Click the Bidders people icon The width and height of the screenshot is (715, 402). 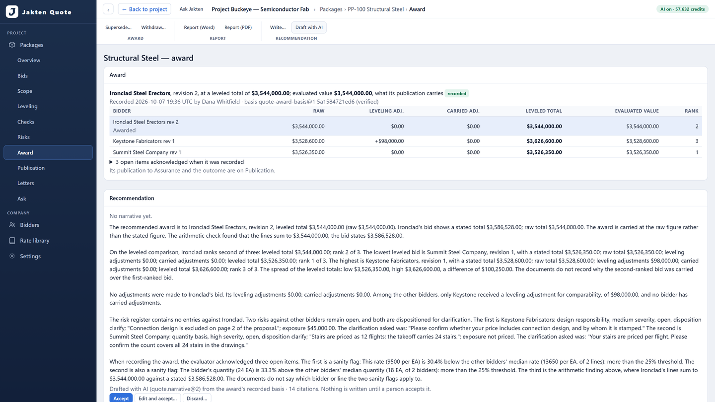(12, 225)
